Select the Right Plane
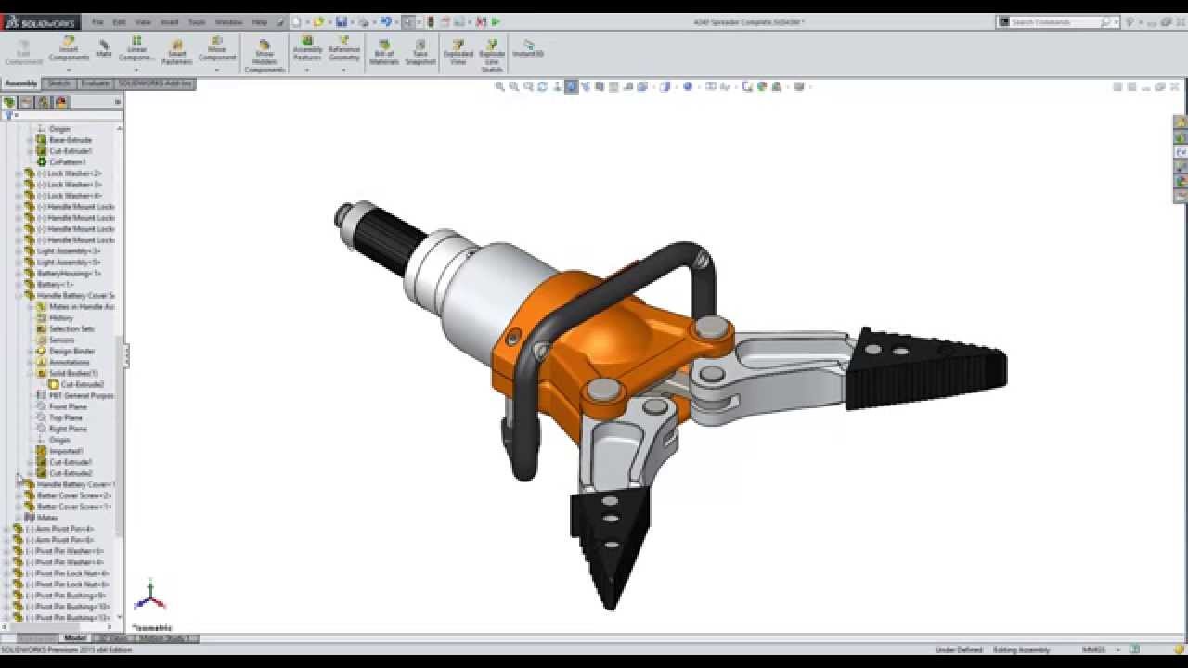The height and width of the screenshot is (668, 1188). pyautogui.click(x=68, y=430)
